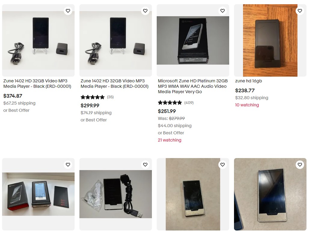View the 35 product ratings
Screen dimensions: 311x232
(97, 97)
